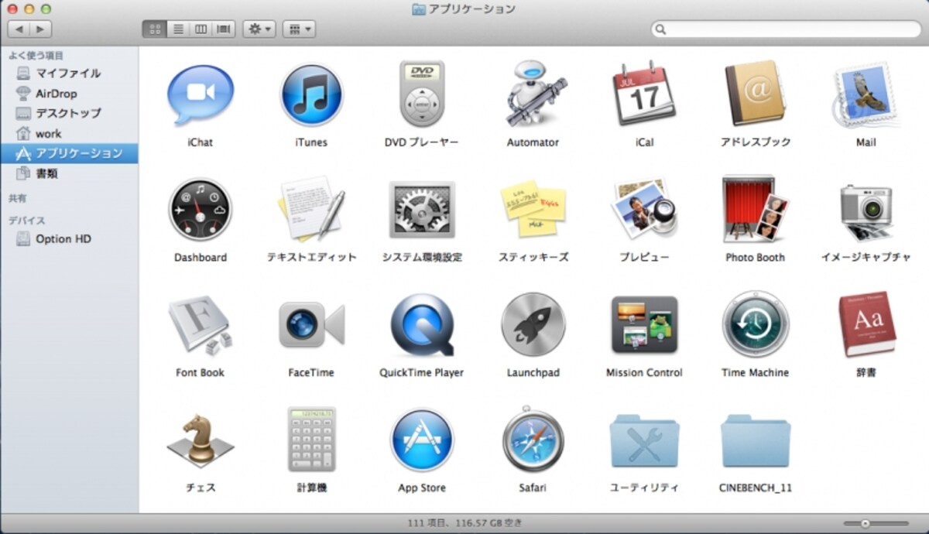Switch to icon view mode
This screenshot has height=534, width=929.
(154, 29)
